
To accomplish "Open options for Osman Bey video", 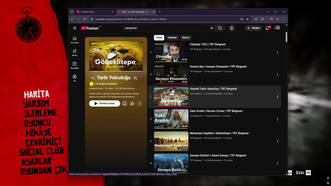I will [x=277, y=75].
